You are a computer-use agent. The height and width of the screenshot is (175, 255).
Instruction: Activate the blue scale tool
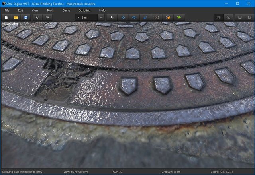(x=145, y=17)
